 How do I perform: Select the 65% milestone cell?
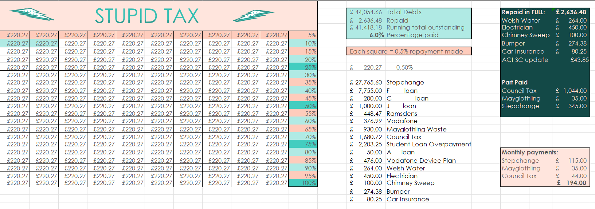pyautogui.click(x=303, y=129)
